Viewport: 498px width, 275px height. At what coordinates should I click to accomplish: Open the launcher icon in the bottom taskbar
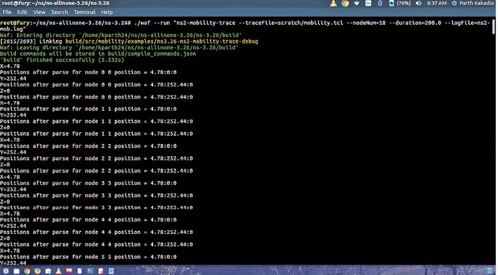pos(6,271)
